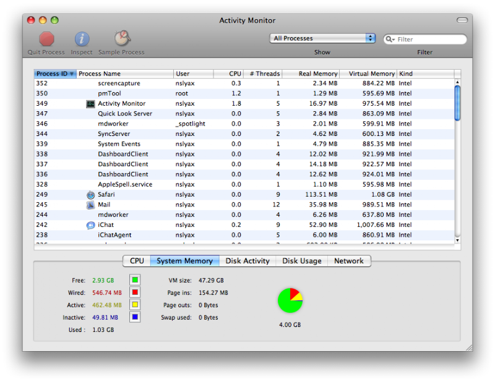
Task: Select the Mail process name
Action: [104, 205]
